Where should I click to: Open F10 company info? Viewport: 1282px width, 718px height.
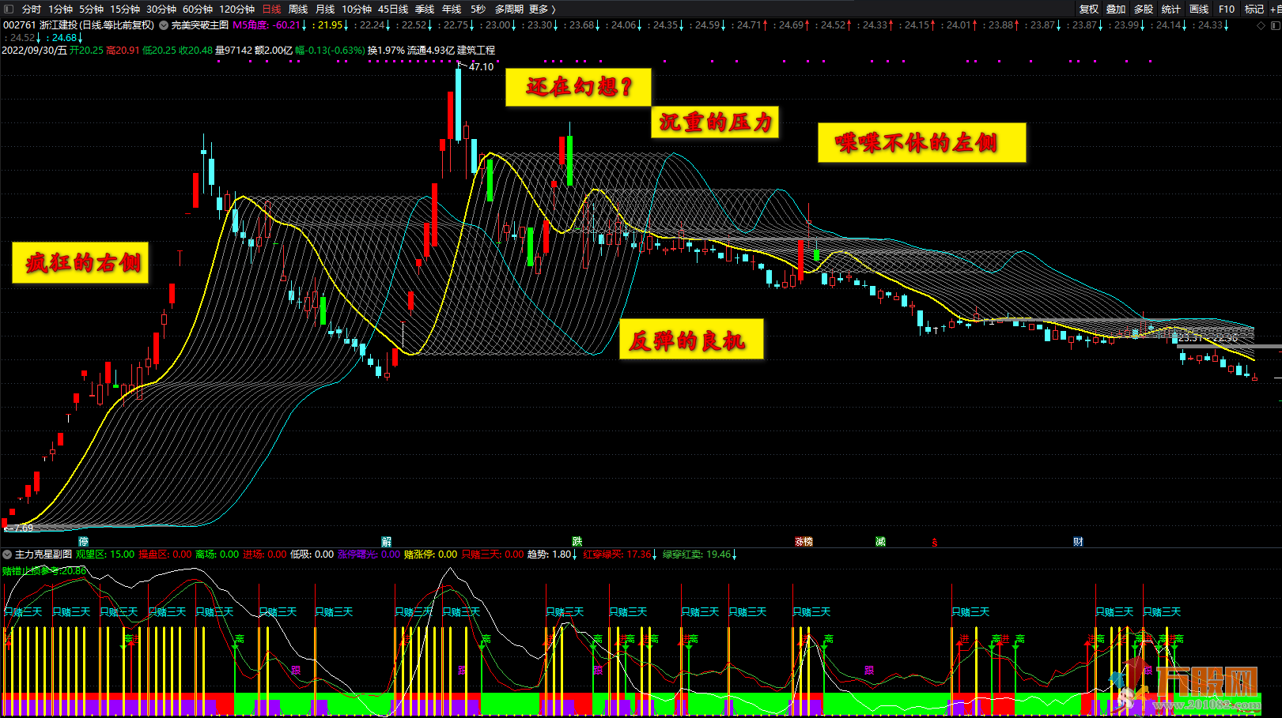1227,9
